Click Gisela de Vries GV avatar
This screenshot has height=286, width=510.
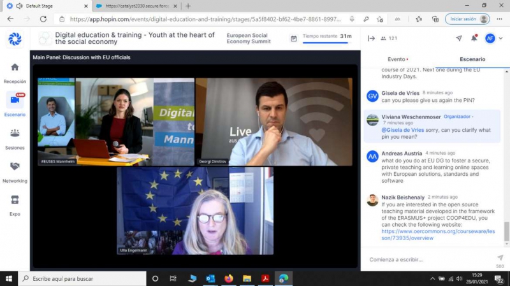coord(372,96)
